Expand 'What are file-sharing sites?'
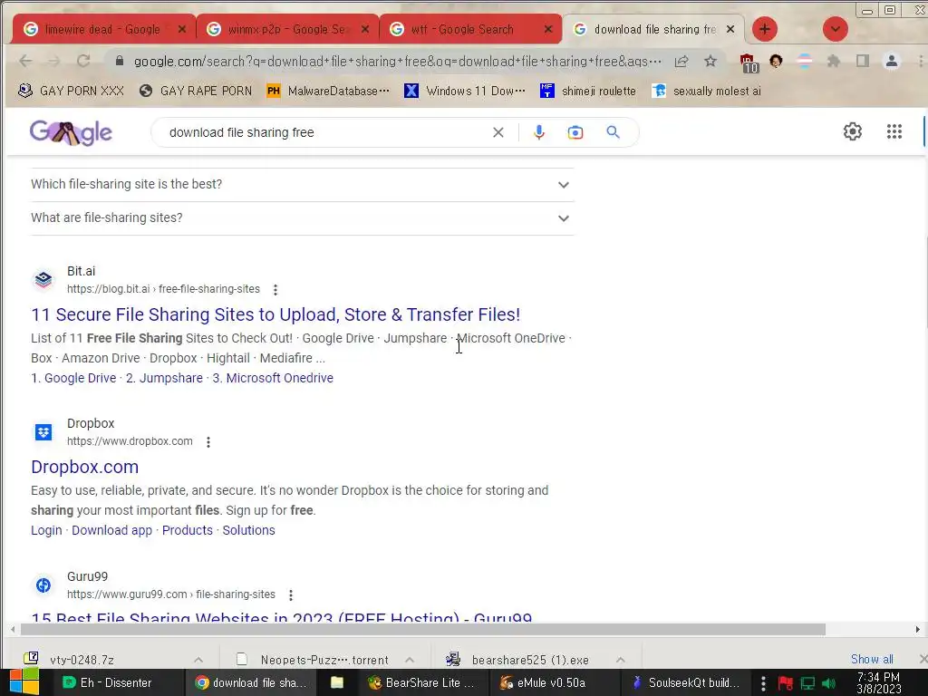The width and height of the screenshot is (928, 696). pos(303,218)
